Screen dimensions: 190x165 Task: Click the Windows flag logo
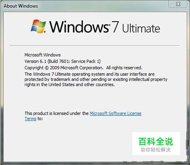pos(38,26)
